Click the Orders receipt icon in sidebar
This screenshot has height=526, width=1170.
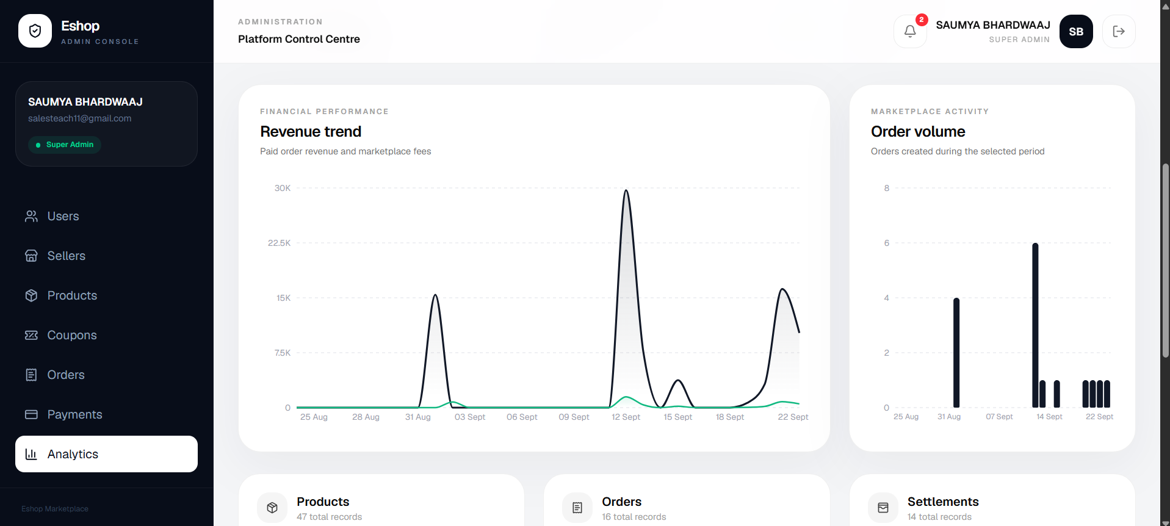coord(31,375)
